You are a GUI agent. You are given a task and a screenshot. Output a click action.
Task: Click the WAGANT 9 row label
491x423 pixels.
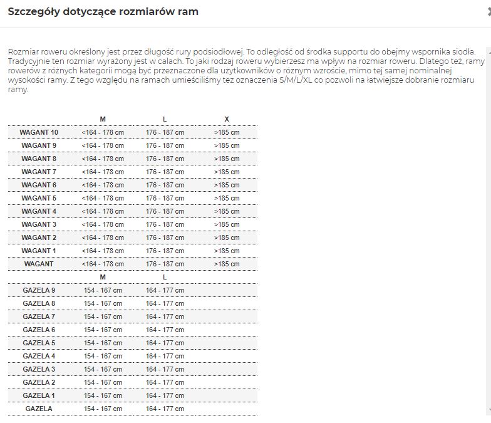39,145
